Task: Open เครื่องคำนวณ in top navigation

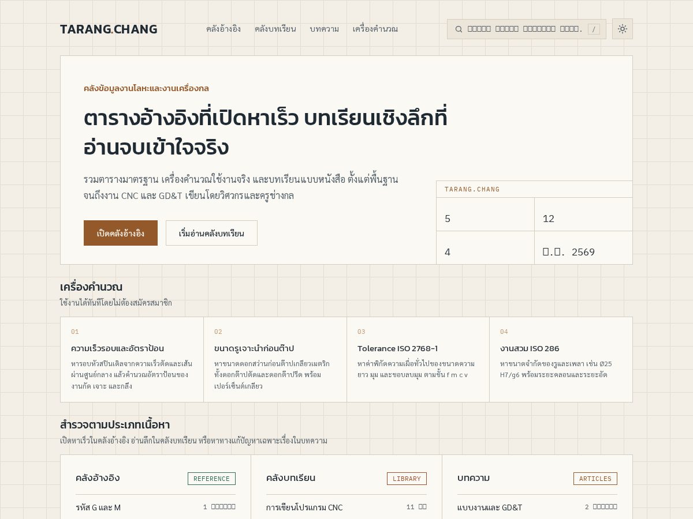Action: 375,29
